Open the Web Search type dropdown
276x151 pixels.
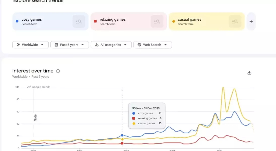coord(152,45)
